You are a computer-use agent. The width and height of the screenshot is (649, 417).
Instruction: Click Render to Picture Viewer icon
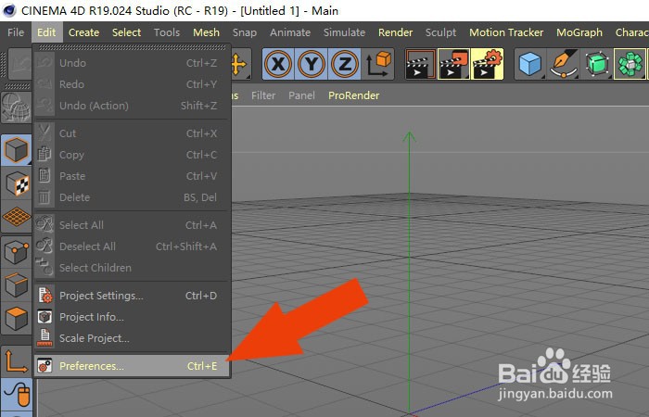coord(454,64)
